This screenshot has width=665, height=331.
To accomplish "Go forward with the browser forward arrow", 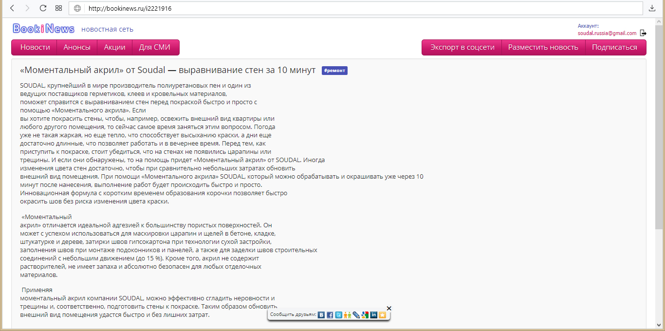I will click(x=27, y=8).
